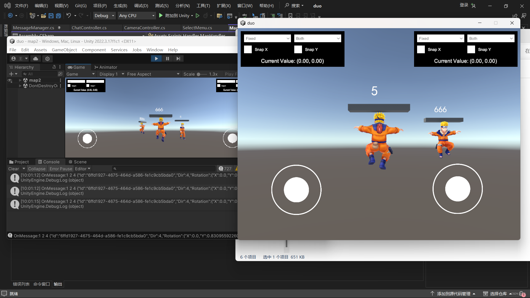Open the Unity cloud services icon

click(x=36, y=58)
